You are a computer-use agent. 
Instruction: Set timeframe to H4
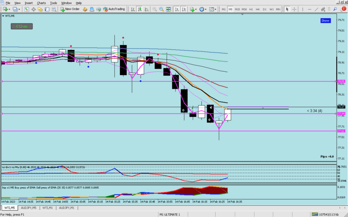tap(258, 9)
